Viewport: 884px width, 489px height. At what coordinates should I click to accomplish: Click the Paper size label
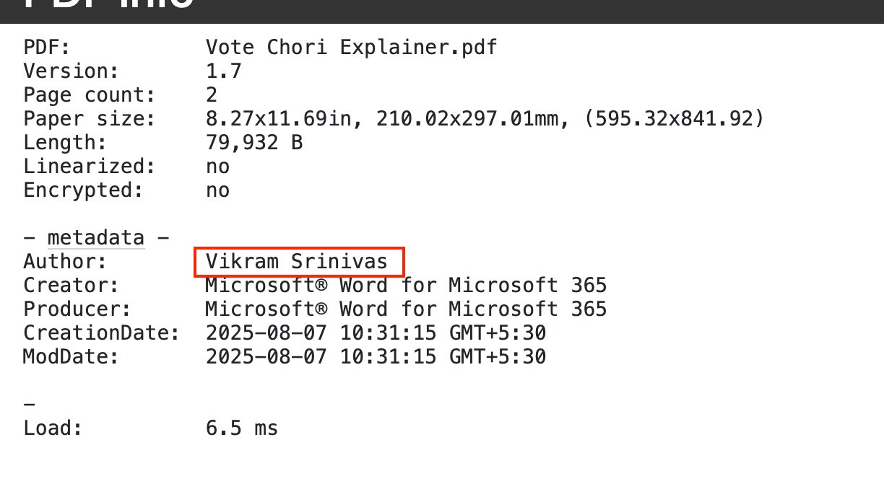(x=90, y=119)
